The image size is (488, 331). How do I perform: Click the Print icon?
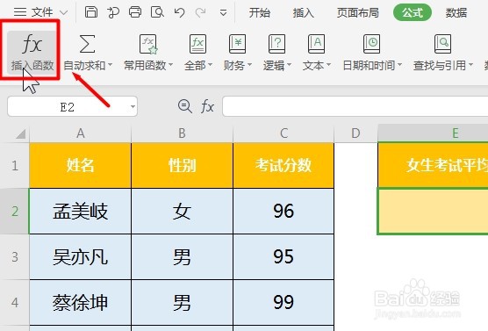coord(135,12)
